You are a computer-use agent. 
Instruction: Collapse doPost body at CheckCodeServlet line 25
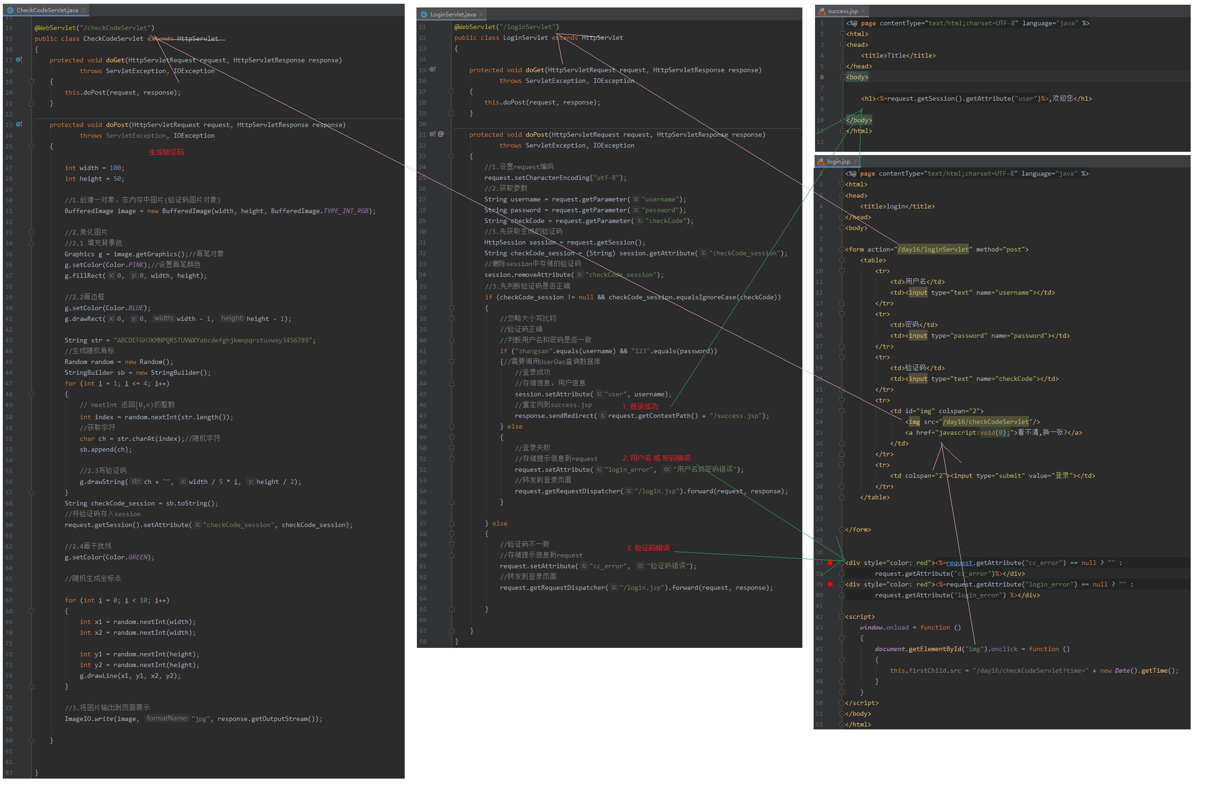coord(31,146)
